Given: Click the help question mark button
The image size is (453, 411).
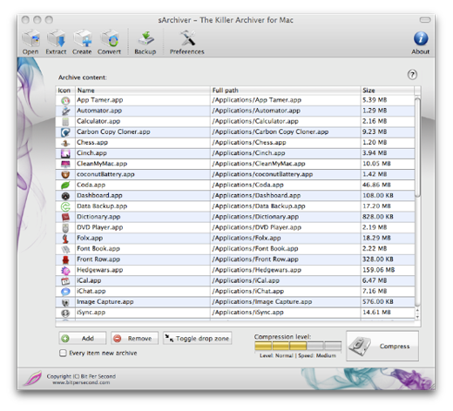Looking at the screenshot, I should [x=412, y=75].
